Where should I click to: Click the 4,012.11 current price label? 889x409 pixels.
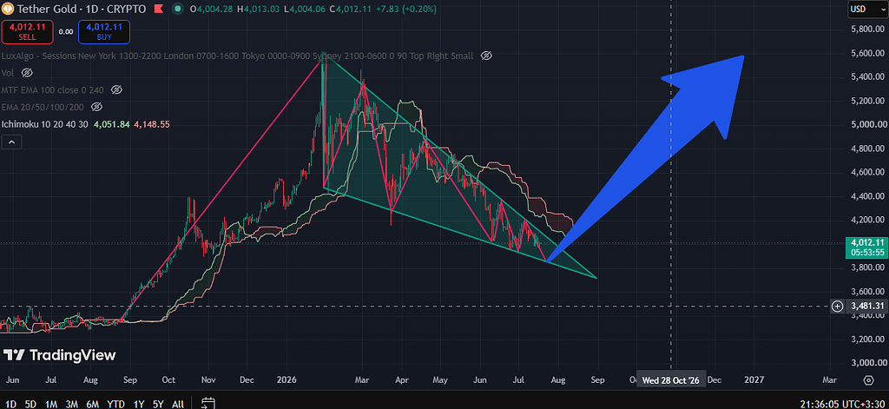tap(866, 242)
